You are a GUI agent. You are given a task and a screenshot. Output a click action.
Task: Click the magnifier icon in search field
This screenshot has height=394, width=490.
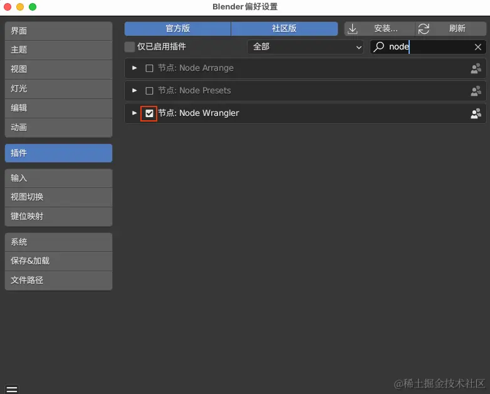[378, 47]
